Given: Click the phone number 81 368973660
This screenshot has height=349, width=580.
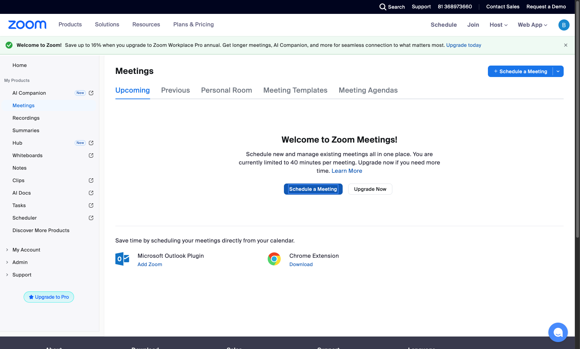Looking at the screenshot, I should pos(455,7).
